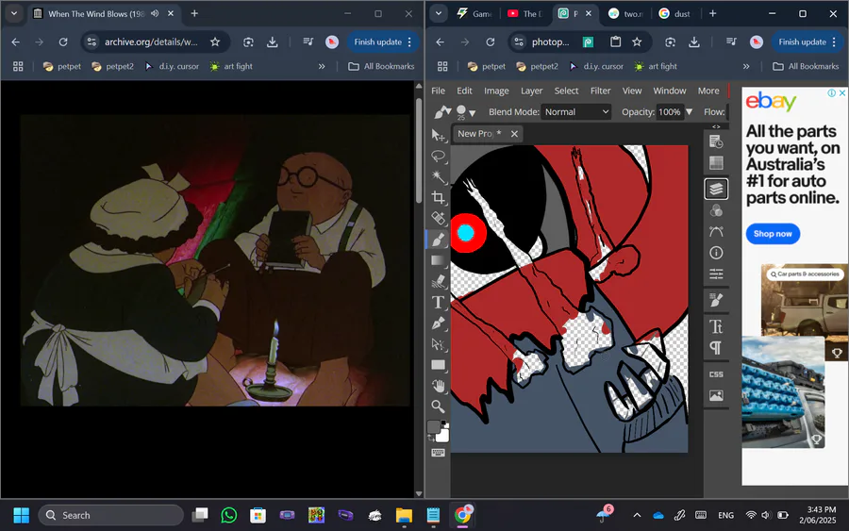
Task: Click Shop now on eBay ad
Action: pyautogui.click(x=773, y=234)
